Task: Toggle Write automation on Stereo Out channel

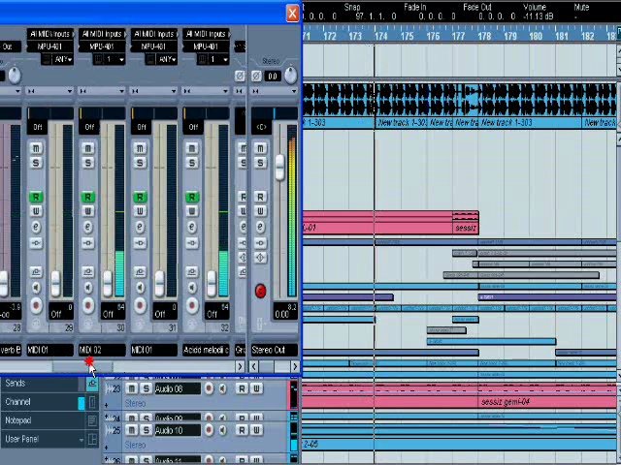Action: (x=260, y=211)
